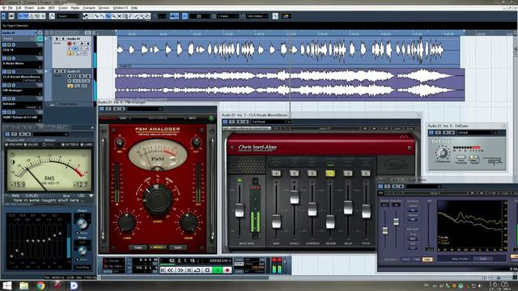Open the Project menu

point(29,7)
